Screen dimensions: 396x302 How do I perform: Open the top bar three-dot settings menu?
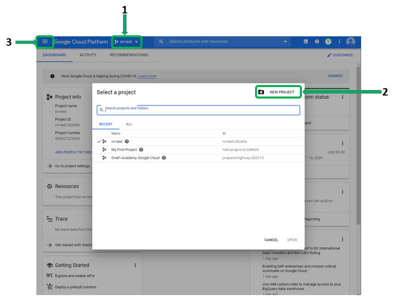click(339, 41)
